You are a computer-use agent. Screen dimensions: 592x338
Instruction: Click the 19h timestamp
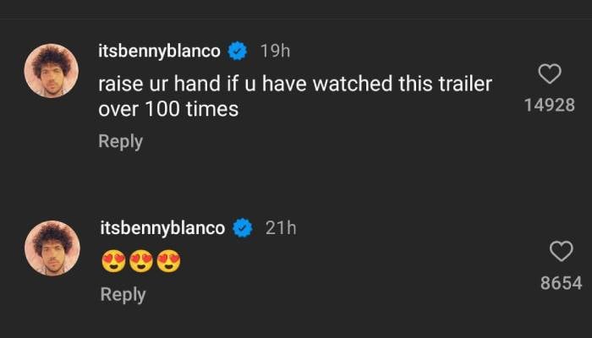click(275, 52)
